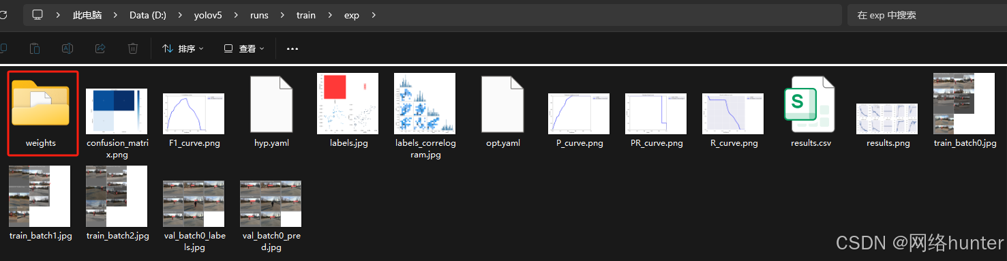Go to 此电脑 in the breadcrumb
1007x261 pixels.
click(87, 15)
